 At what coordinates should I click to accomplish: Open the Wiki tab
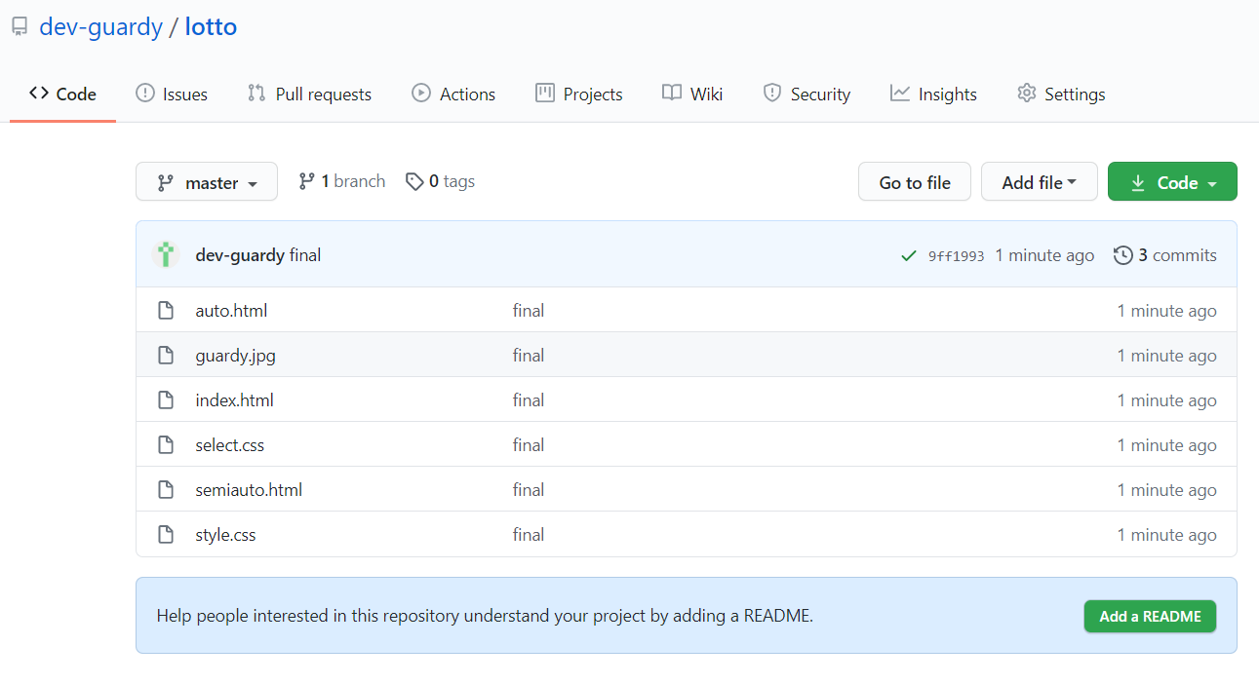pos(692,95)
